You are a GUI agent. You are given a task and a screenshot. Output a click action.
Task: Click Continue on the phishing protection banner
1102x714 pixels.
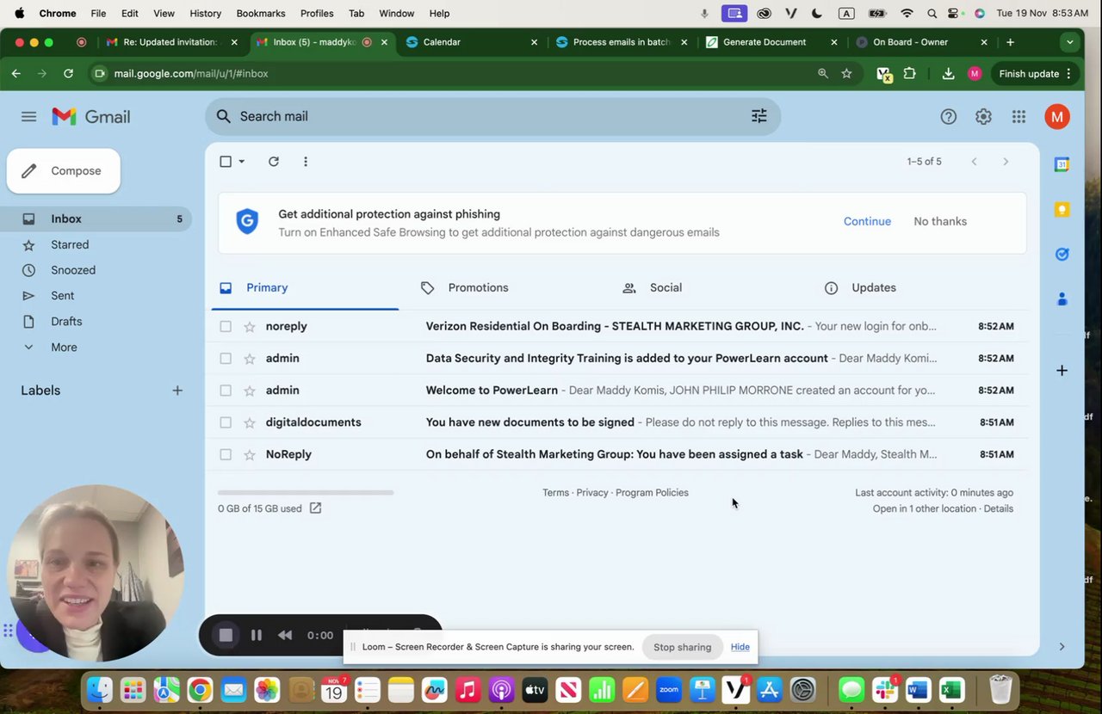click(867, 221)
